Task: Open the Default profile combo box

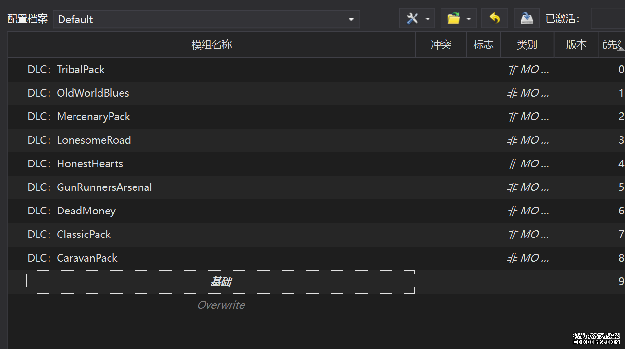Action: (x=206, y=19)
